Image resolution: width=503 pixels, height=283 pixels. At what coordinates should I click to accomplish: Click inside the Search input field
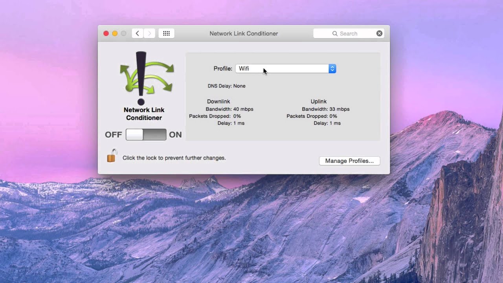point(349,33)
